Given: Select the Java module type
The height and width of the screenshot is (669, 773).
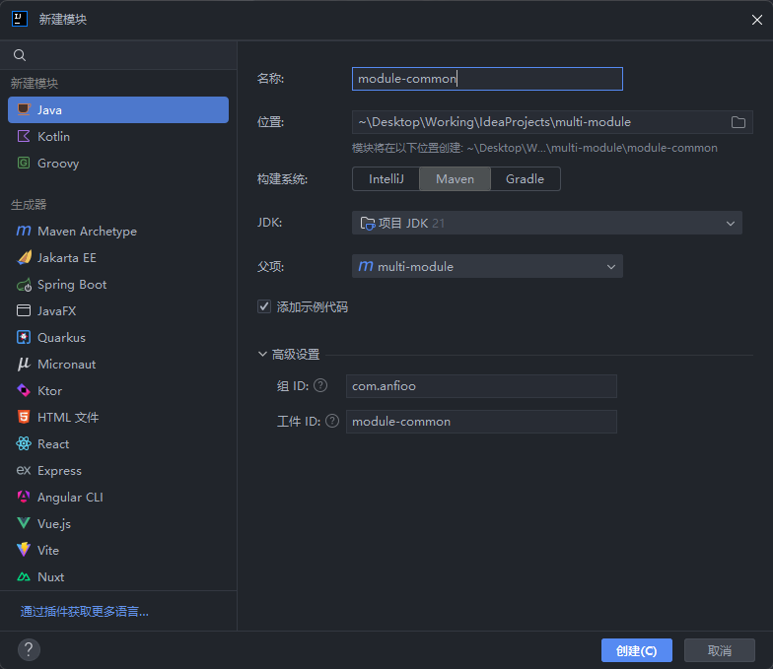Looking at the screenshot, I should click(118, 110).
